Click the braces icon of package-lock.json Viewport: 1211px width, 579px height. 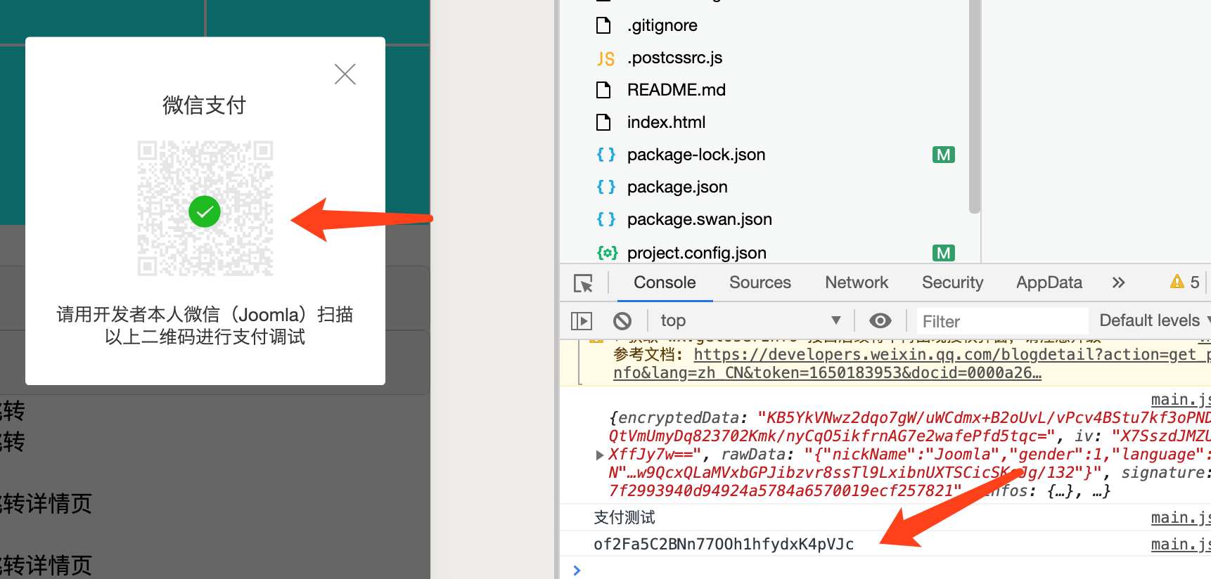pos(606,155)
